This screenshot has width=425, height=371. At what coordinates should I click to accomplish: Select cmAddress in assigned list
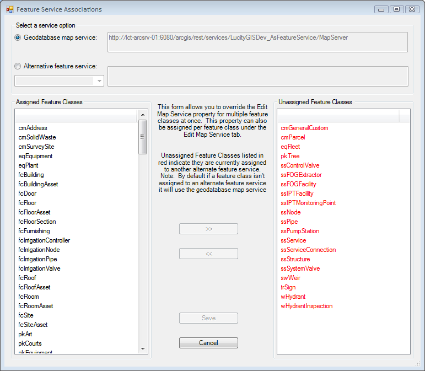(33, 128)
